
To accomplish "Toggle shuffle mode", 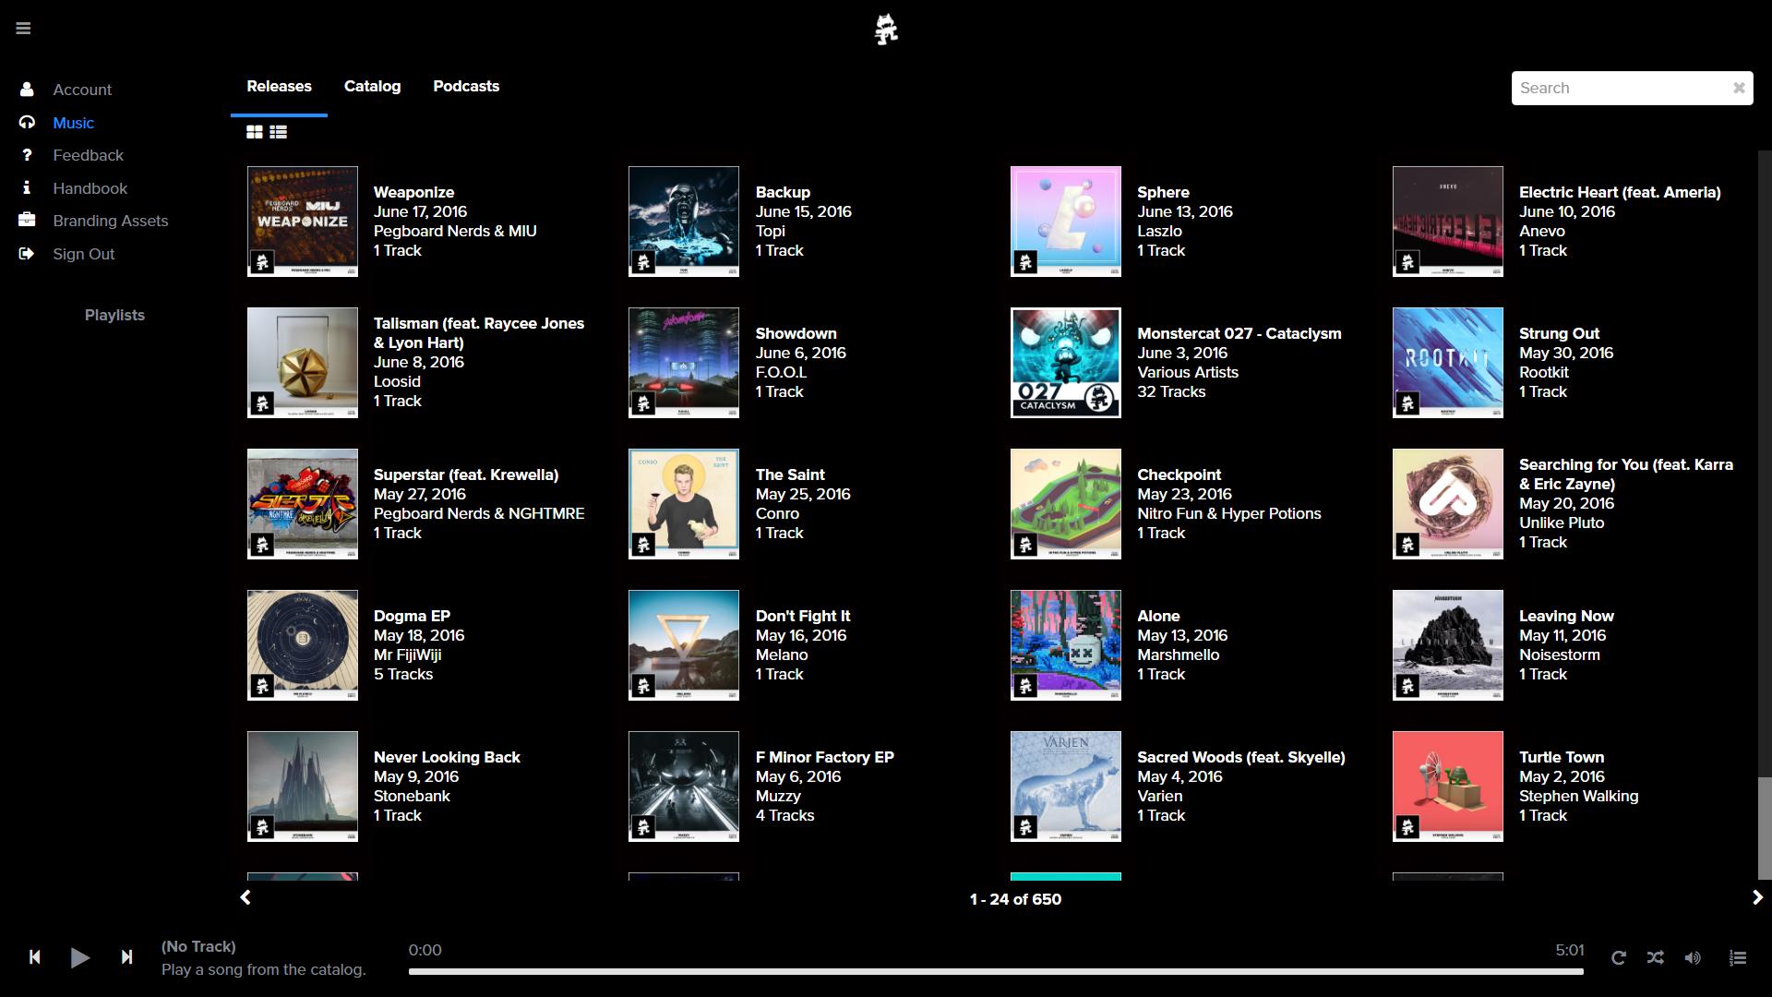I will (1655, 958).
